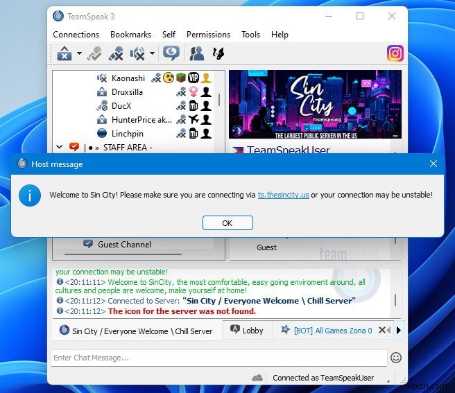Open the ts.thesincity.us link
Viewport: 455px width, 393px height.
[x=283, y=195]
